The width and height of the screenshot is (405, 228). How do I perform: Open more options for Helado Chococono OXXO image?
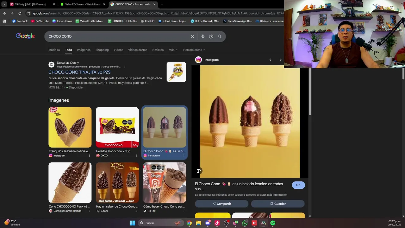(137, 155)
